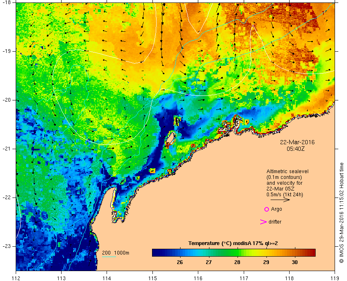
Task: Click longitude axis label 114
Action: (x=107, y=278)
